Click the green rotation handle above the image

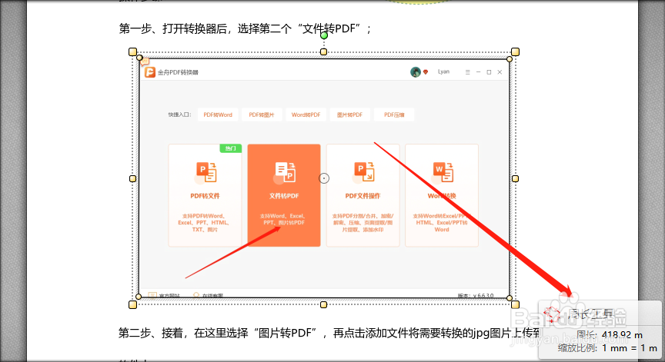[324, 35]
